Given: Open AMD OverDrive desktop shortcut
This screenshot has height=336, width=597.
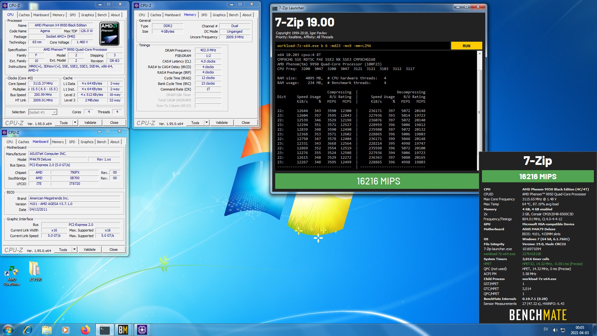Looking at the screenshot, I should click(x=12, y=276).
